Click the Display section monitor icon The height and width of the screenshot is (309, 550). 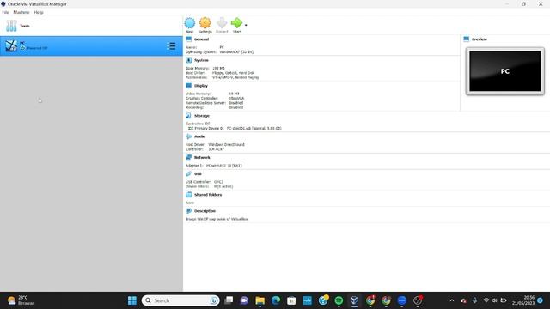189,86
